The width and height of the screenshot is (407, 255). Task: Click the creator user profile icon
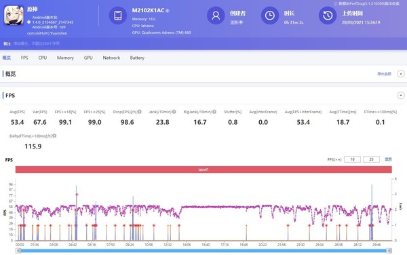coord(216,16)
